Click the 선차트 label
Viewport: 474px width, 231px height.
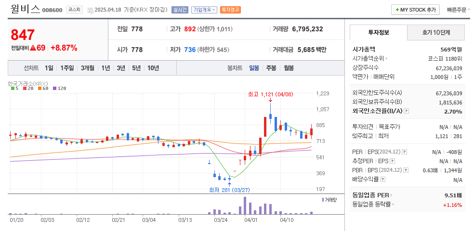(31, 68)
